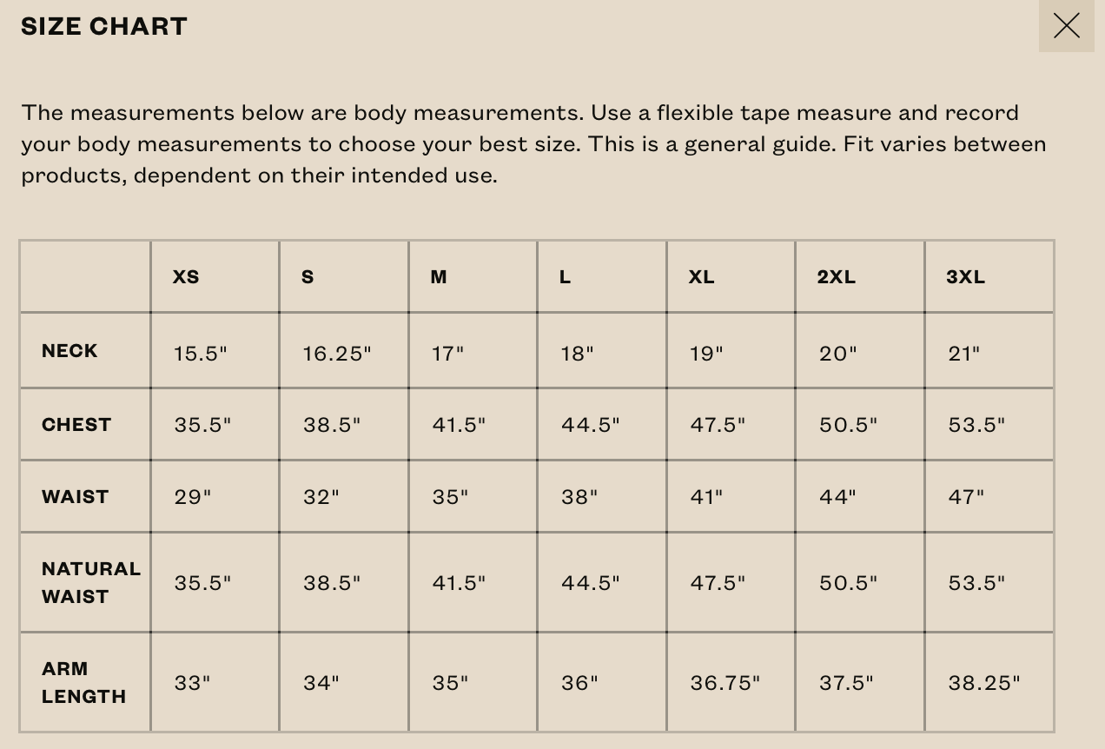
Task: Select the 37.5" arm length cell
Action: tap(846, 683)
